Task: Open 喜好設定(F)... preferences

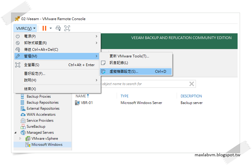Action: pyautogui.click(x=57, y=74)
